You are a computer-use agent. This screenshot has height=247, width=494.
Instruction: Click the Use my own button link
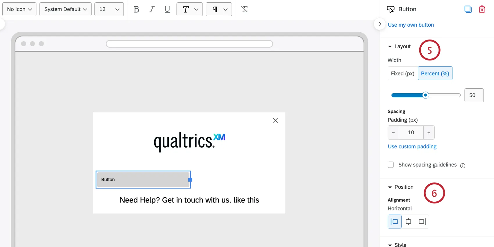click(x=411, y=25)
